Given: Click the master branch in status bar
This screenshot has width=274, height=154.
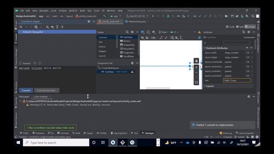Looking at the screenshot, I should tap(239, 137).
